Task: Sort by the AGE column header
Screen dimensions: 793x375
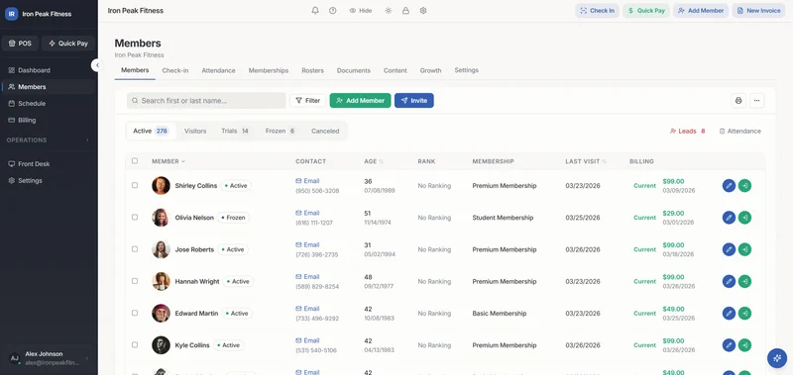Action: [374, 161]
